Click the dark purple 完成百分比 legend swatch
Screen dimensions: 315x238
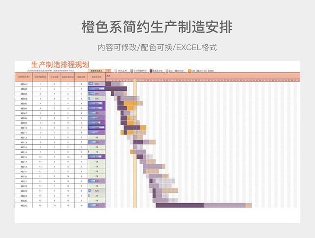151,71
